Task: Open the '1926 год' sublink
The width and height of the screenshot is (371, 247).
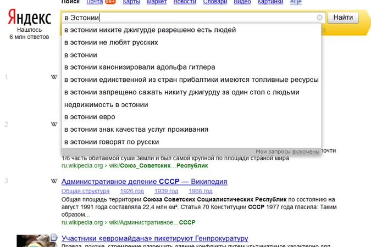Action: 132,191
